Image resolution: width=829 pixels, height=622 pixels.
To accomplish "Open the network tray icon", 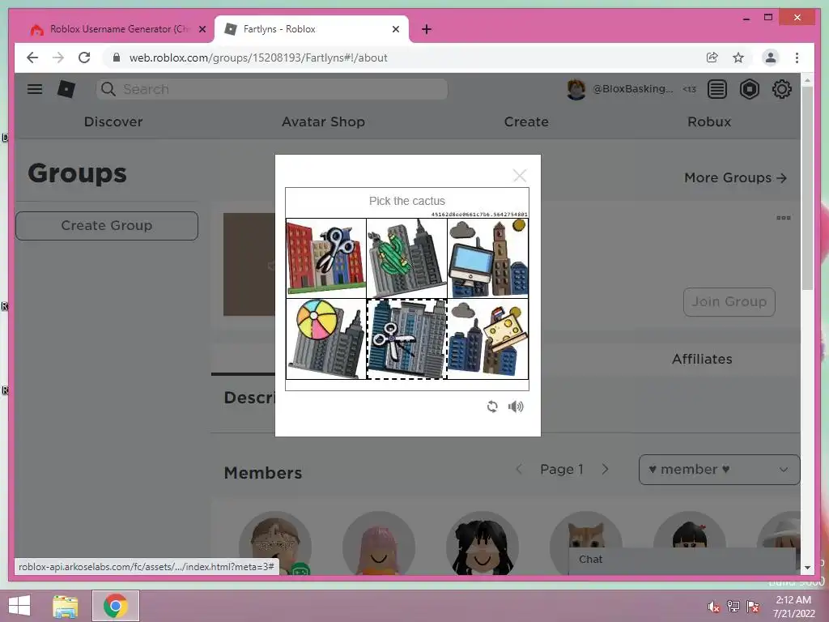I will pos(733,607).
